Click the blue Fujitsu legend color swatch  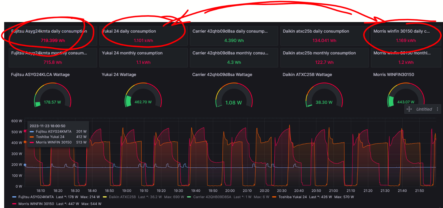(14, 197)
